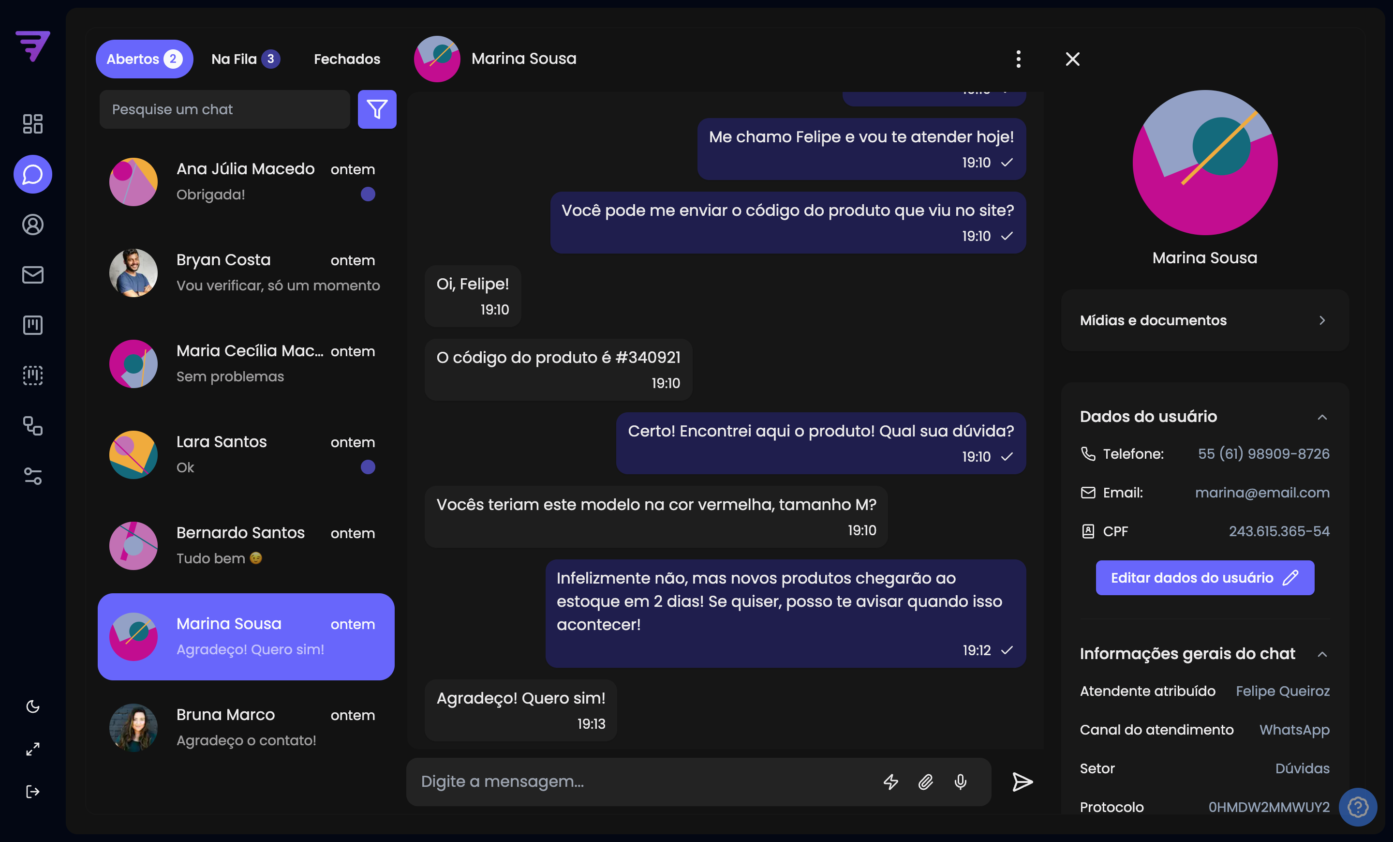This screenshot has width=1393, height=842.
Task: Attach a file with paperclip icon
Action: [925, 782]
